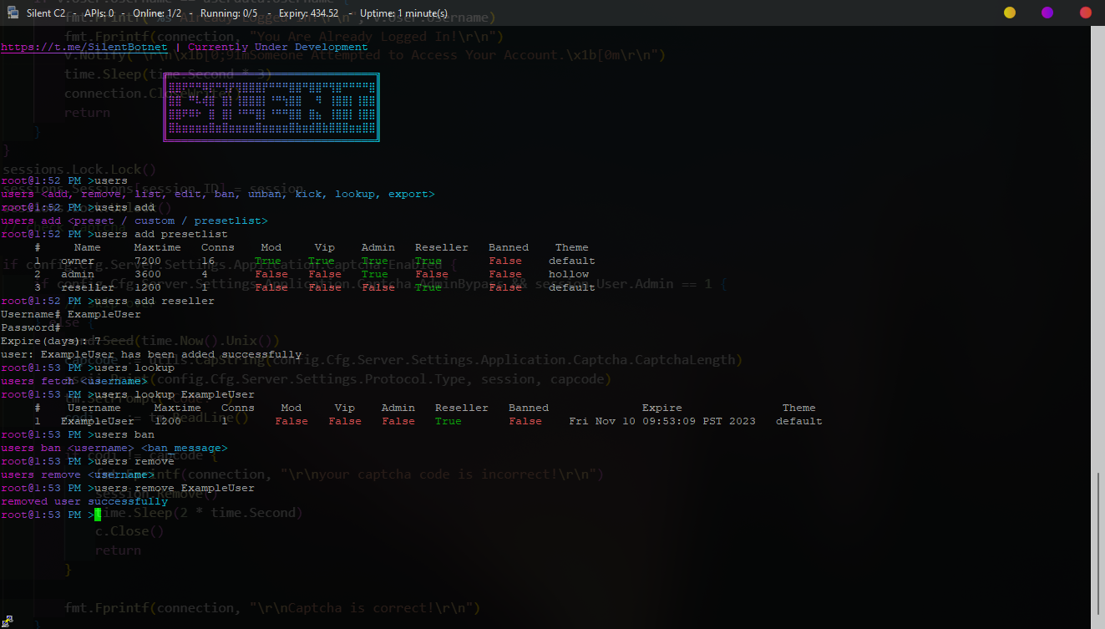Click 'default' theme in the ExampleUser lookup row
1105x629 pixels.
pyautogui.click(x=799, y=421)
